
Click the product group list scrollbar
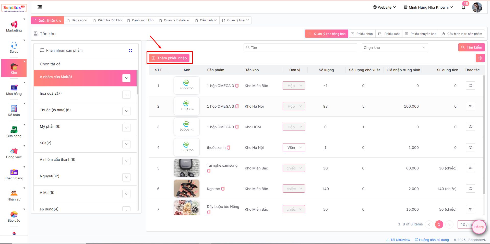138,84
